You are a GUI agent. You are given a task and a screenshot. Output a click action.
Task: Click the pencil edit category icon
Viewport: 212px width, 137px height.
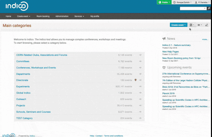(x=206, y=25)
